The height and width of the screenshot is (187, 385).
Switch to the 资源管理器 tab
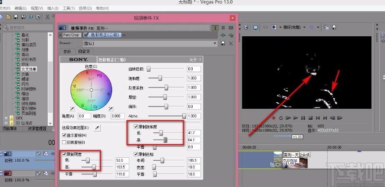click(x=37, y=128)
